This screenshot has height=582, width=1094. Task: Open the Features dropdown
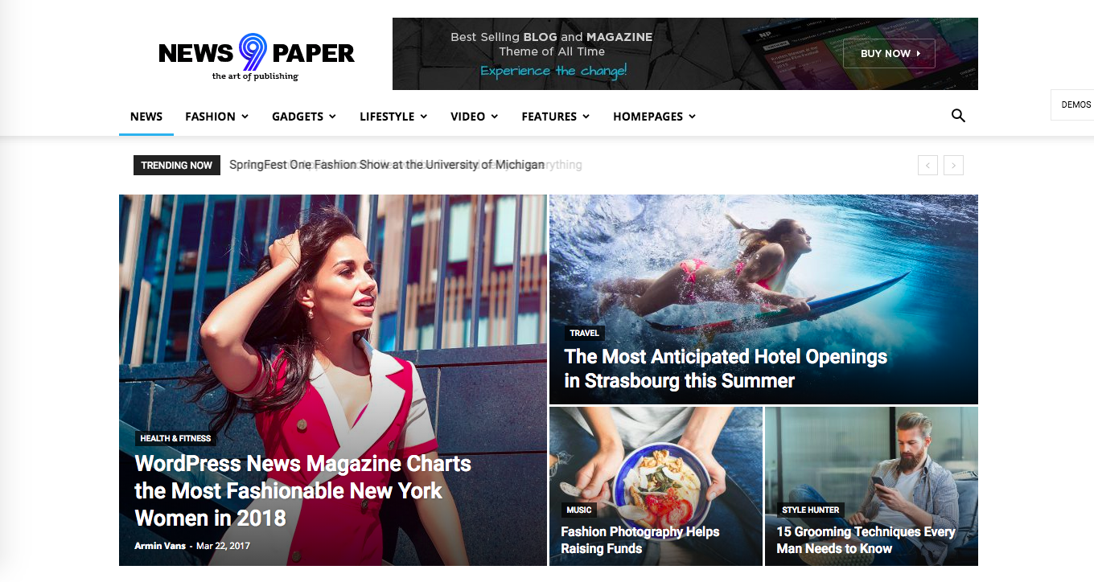pyautogui.click(x=556, y=117)
